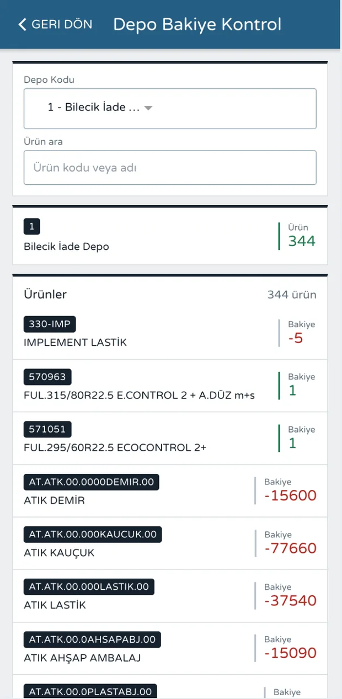Tap the 570963 product code badge
342x699 pixels.
pos(47,377)
